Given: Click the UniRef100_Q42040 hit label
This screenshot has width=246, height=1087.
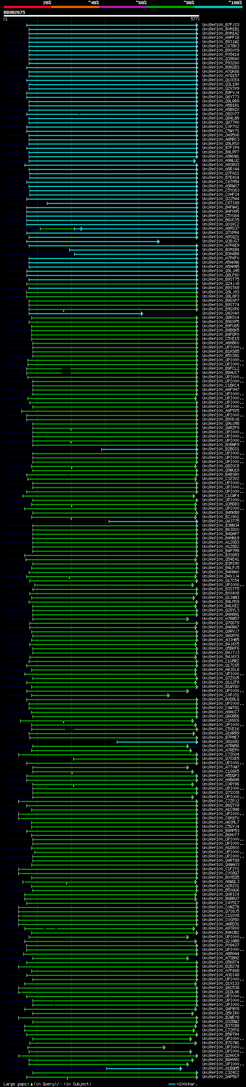Looking at the screenshot, I should (220, 313).
